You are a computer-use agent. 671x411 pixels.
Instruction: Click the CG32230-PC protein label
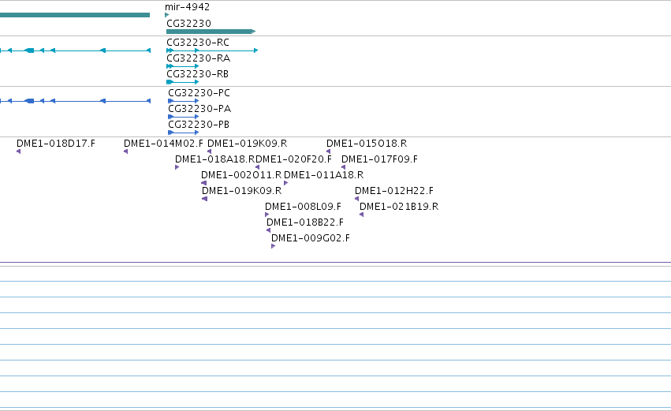199,93
